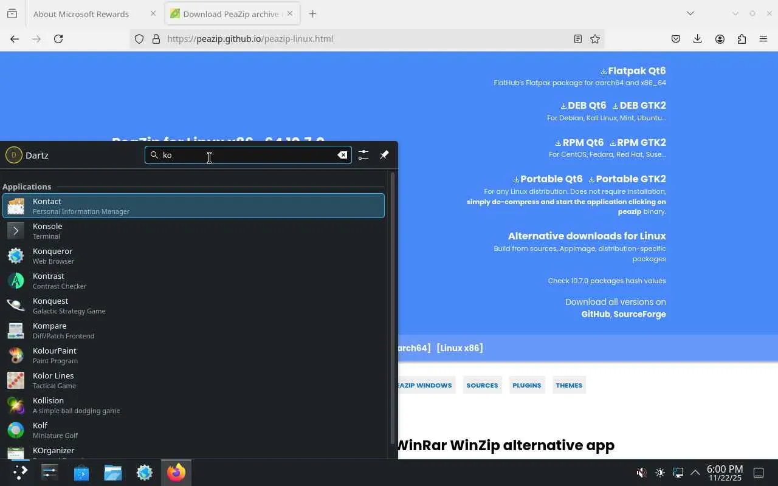
Task: Clear the launcher search text
Action: pyautogui.click(x=342, y=155)
